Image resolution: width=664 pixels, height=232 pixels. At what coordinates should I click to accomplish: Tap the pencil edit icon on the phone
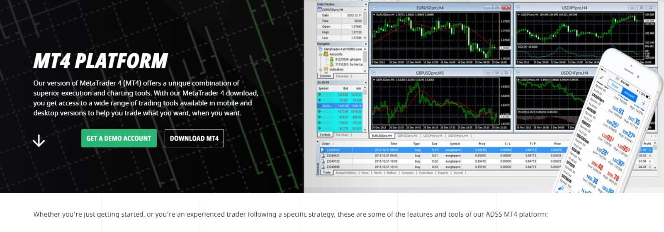[x=601, y=78]
